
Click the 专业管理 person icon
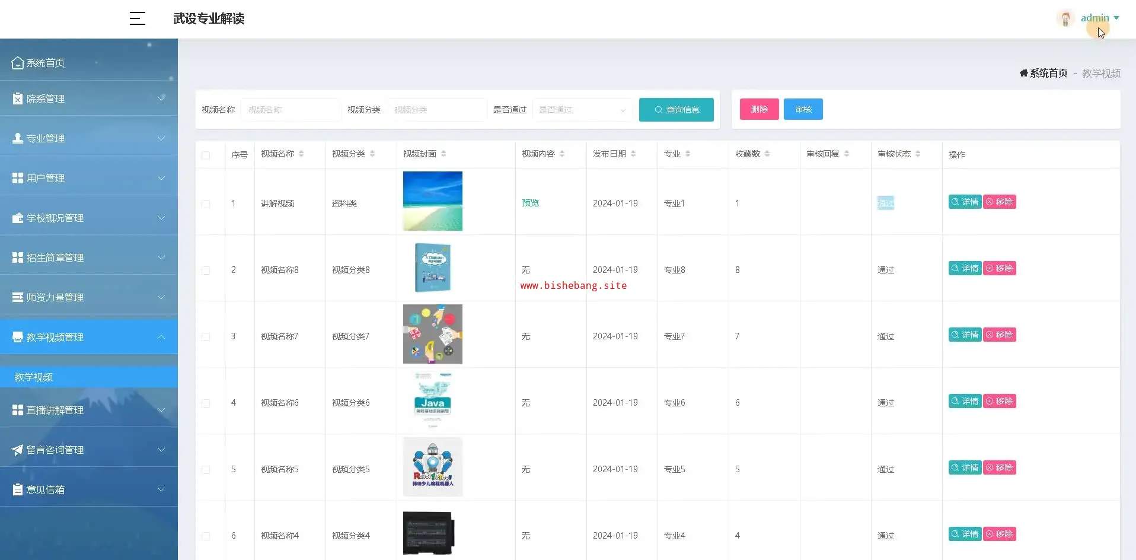coord(18,138)
